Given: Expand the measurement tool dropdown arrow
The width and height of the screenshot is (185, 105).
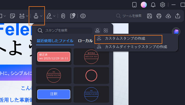Looking at the screenshot, I should pos(27,16).
